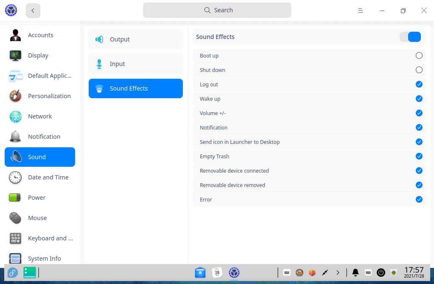
Task: Enable the Boot up sound effect
Action: pyautogui.click(x=419, y=55)
